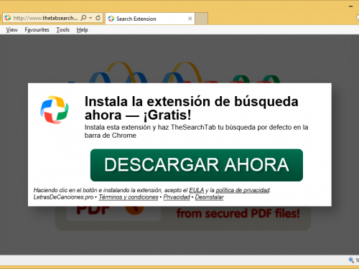Minimize the browser window
Viewport: 359px width, 269px height.
351,6
